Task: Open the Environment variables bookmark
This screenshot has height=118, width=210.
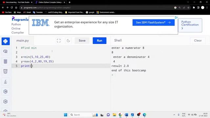Action: [x=106, y=12]
